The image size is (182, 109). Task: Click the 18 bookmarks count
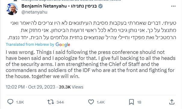click(139, 102)
